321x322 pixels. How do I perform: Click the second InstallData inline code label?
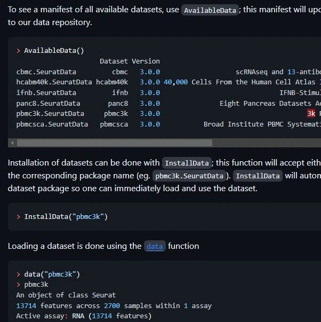[258, 176]
